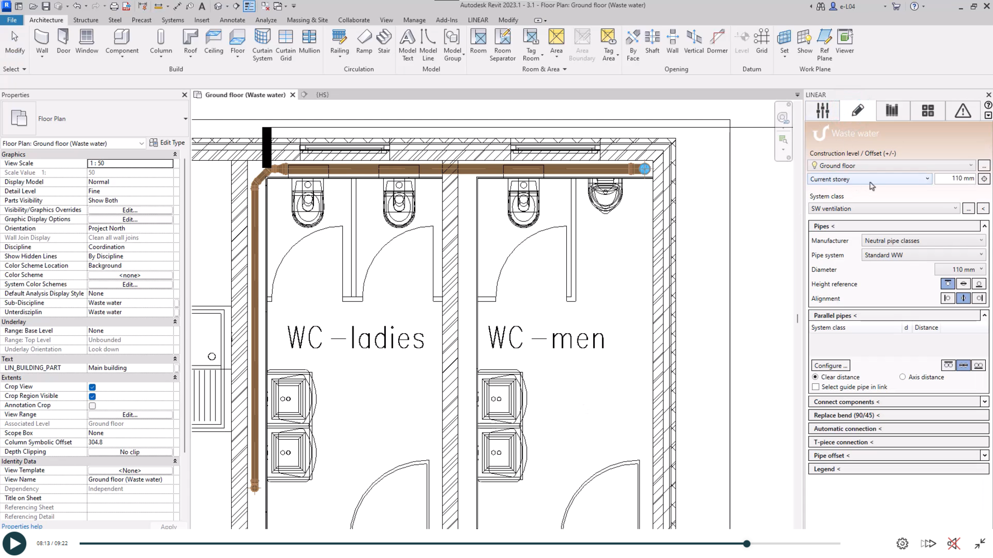Expand the Current storey dropdown
The width and height of the screenshot is (993, 558).
870,179
